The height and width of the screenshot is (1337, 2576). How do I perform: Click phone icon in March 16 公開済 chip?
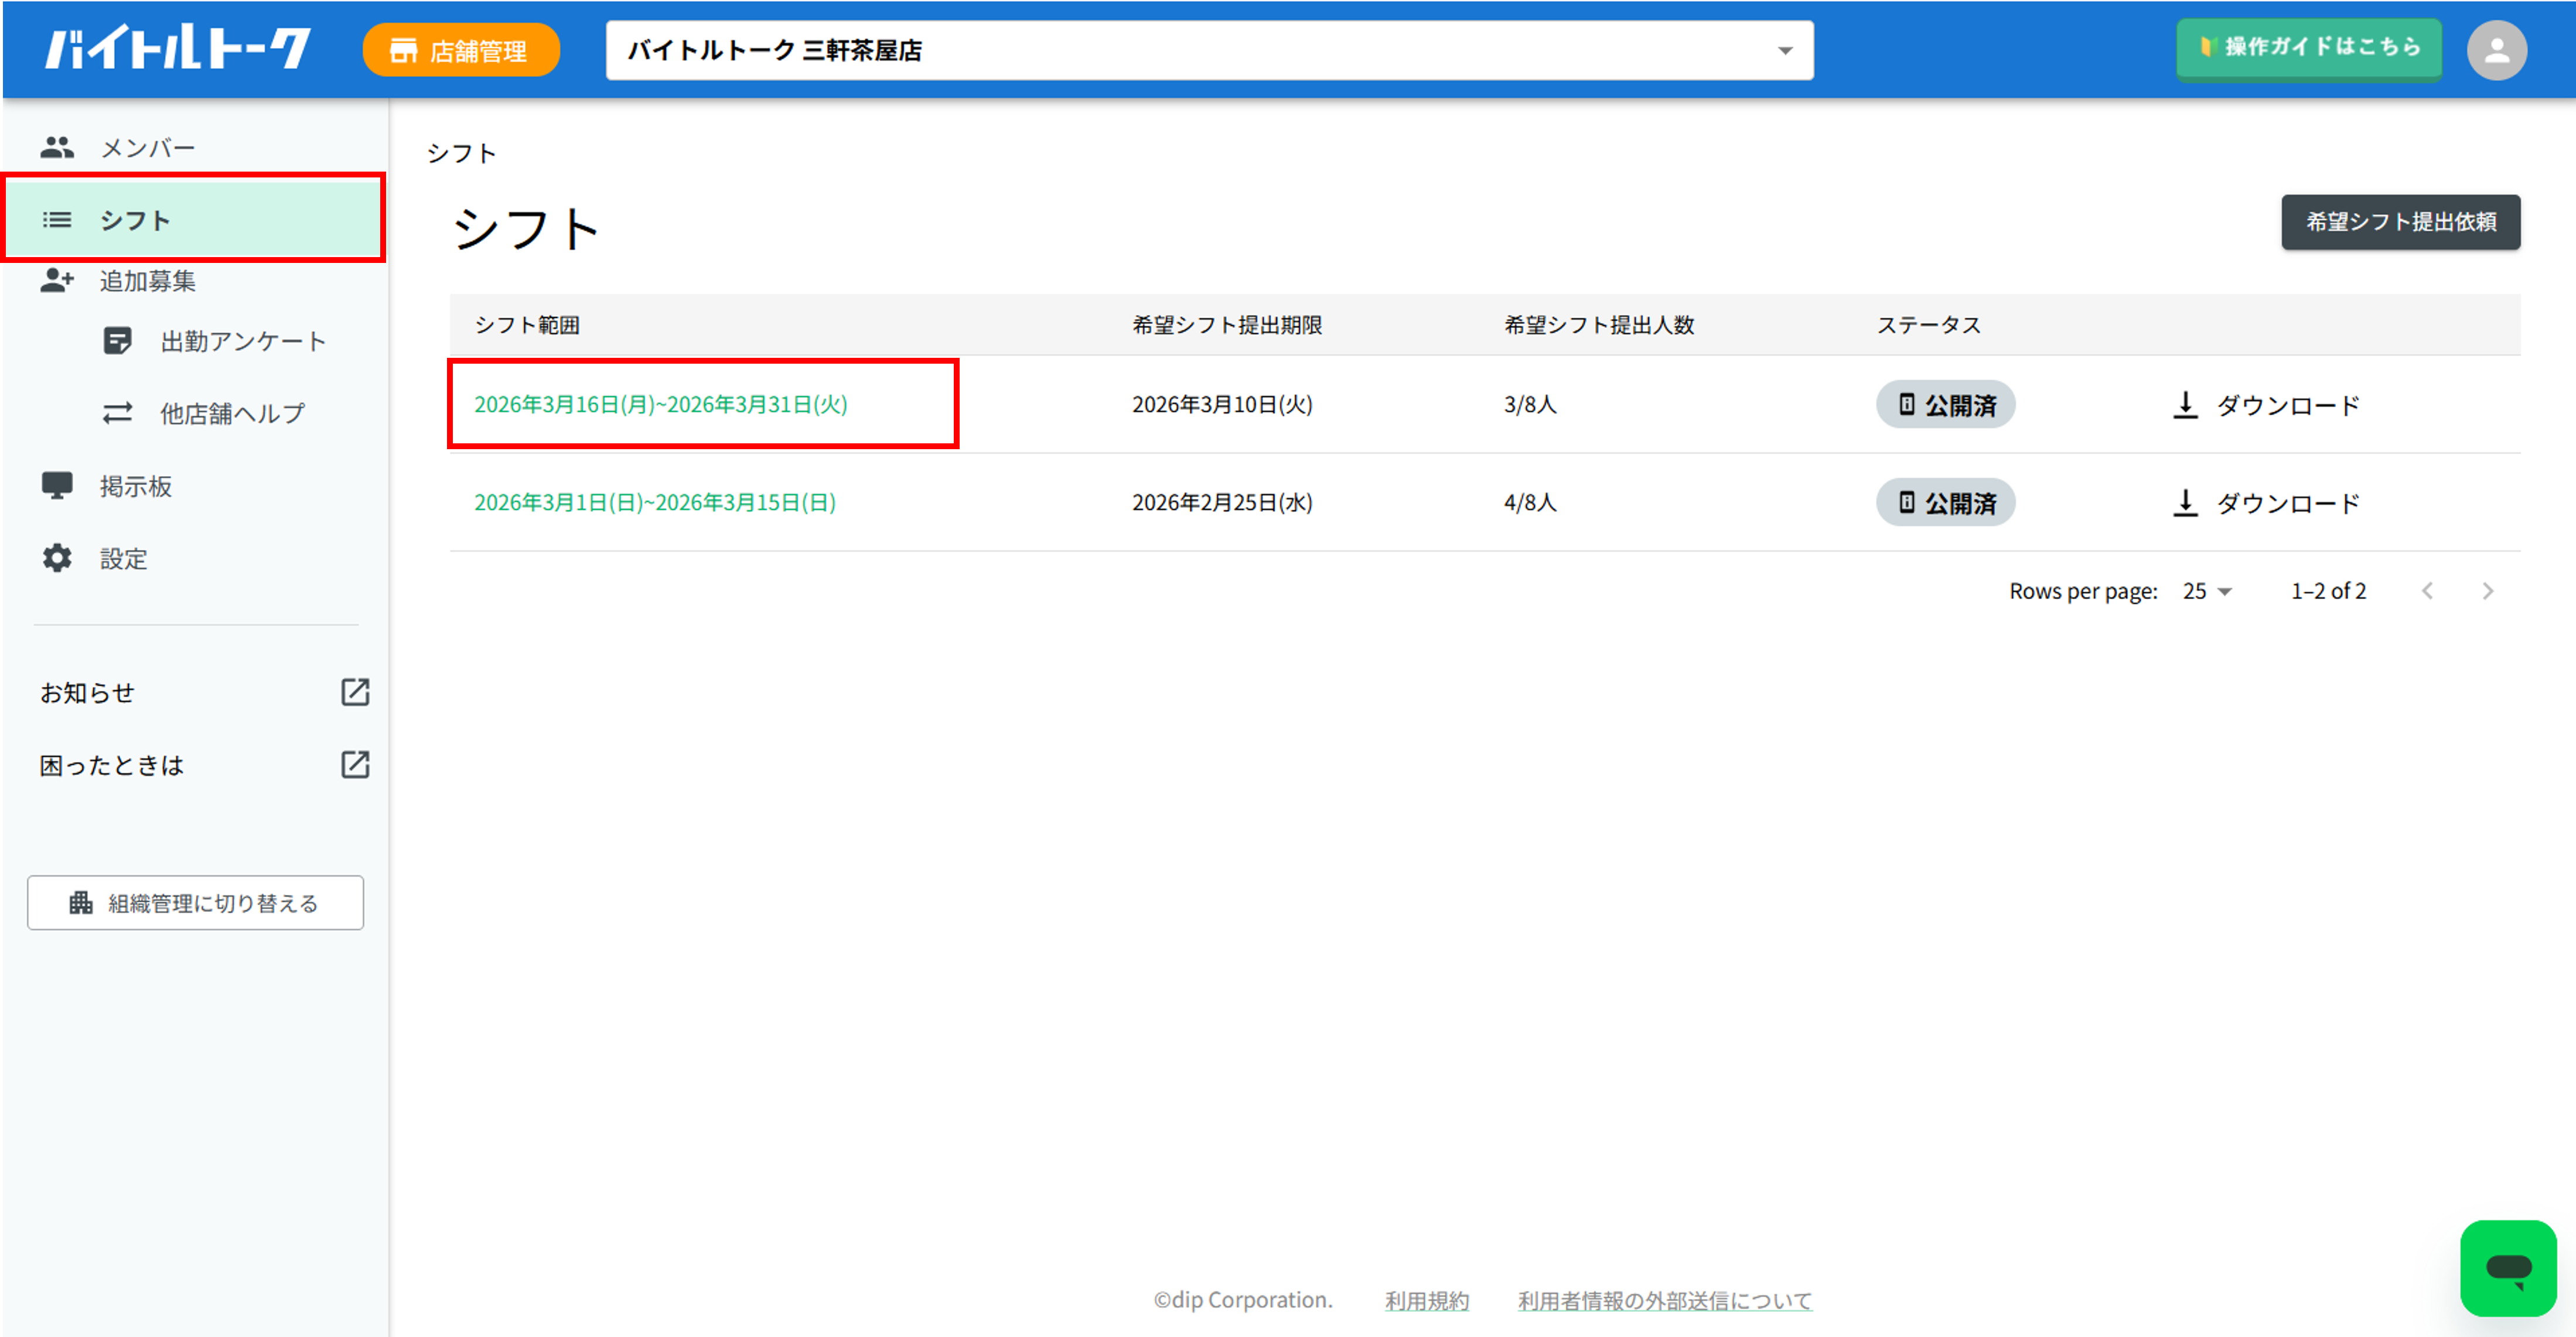coord(1906,405)
